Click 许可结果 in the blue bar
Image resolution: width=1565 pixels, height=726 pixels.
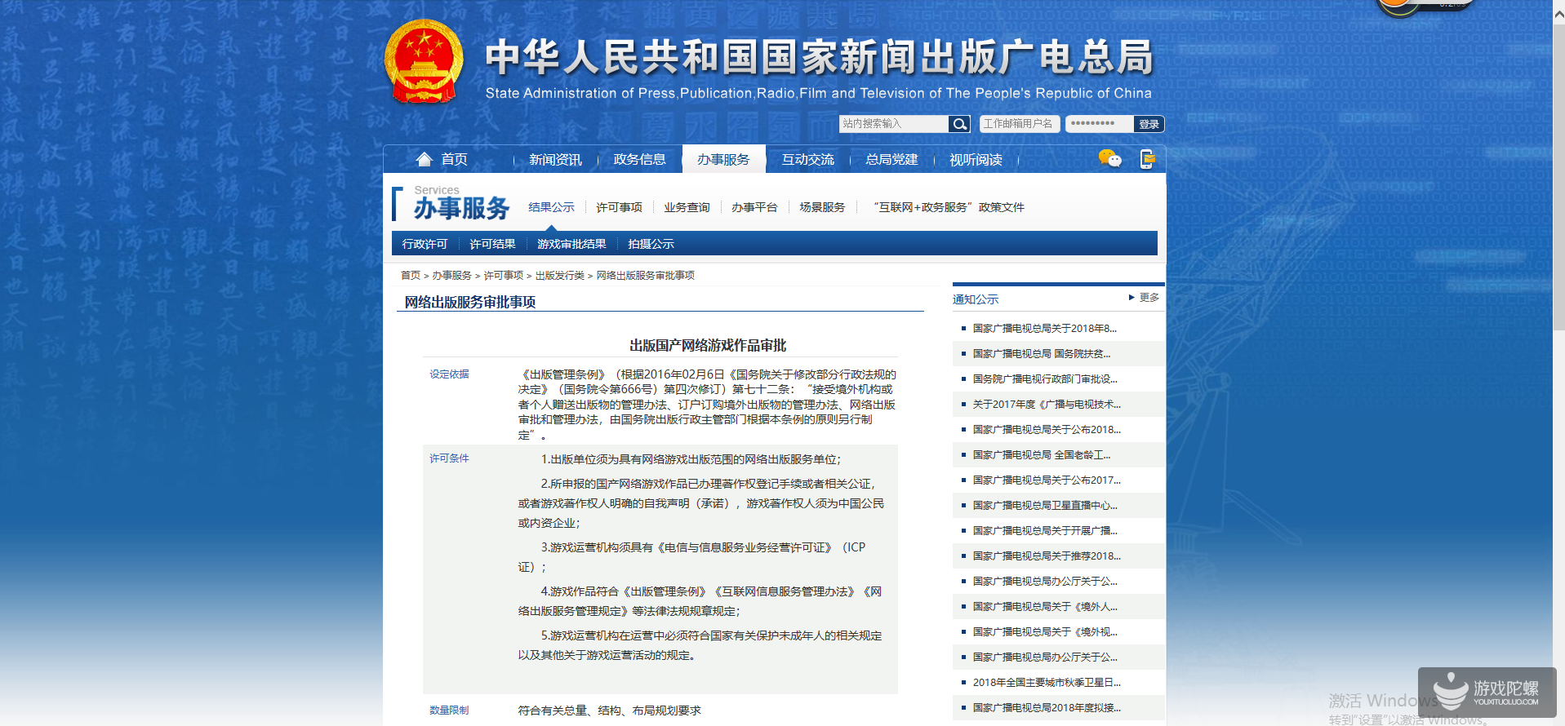tap(492, 244)
